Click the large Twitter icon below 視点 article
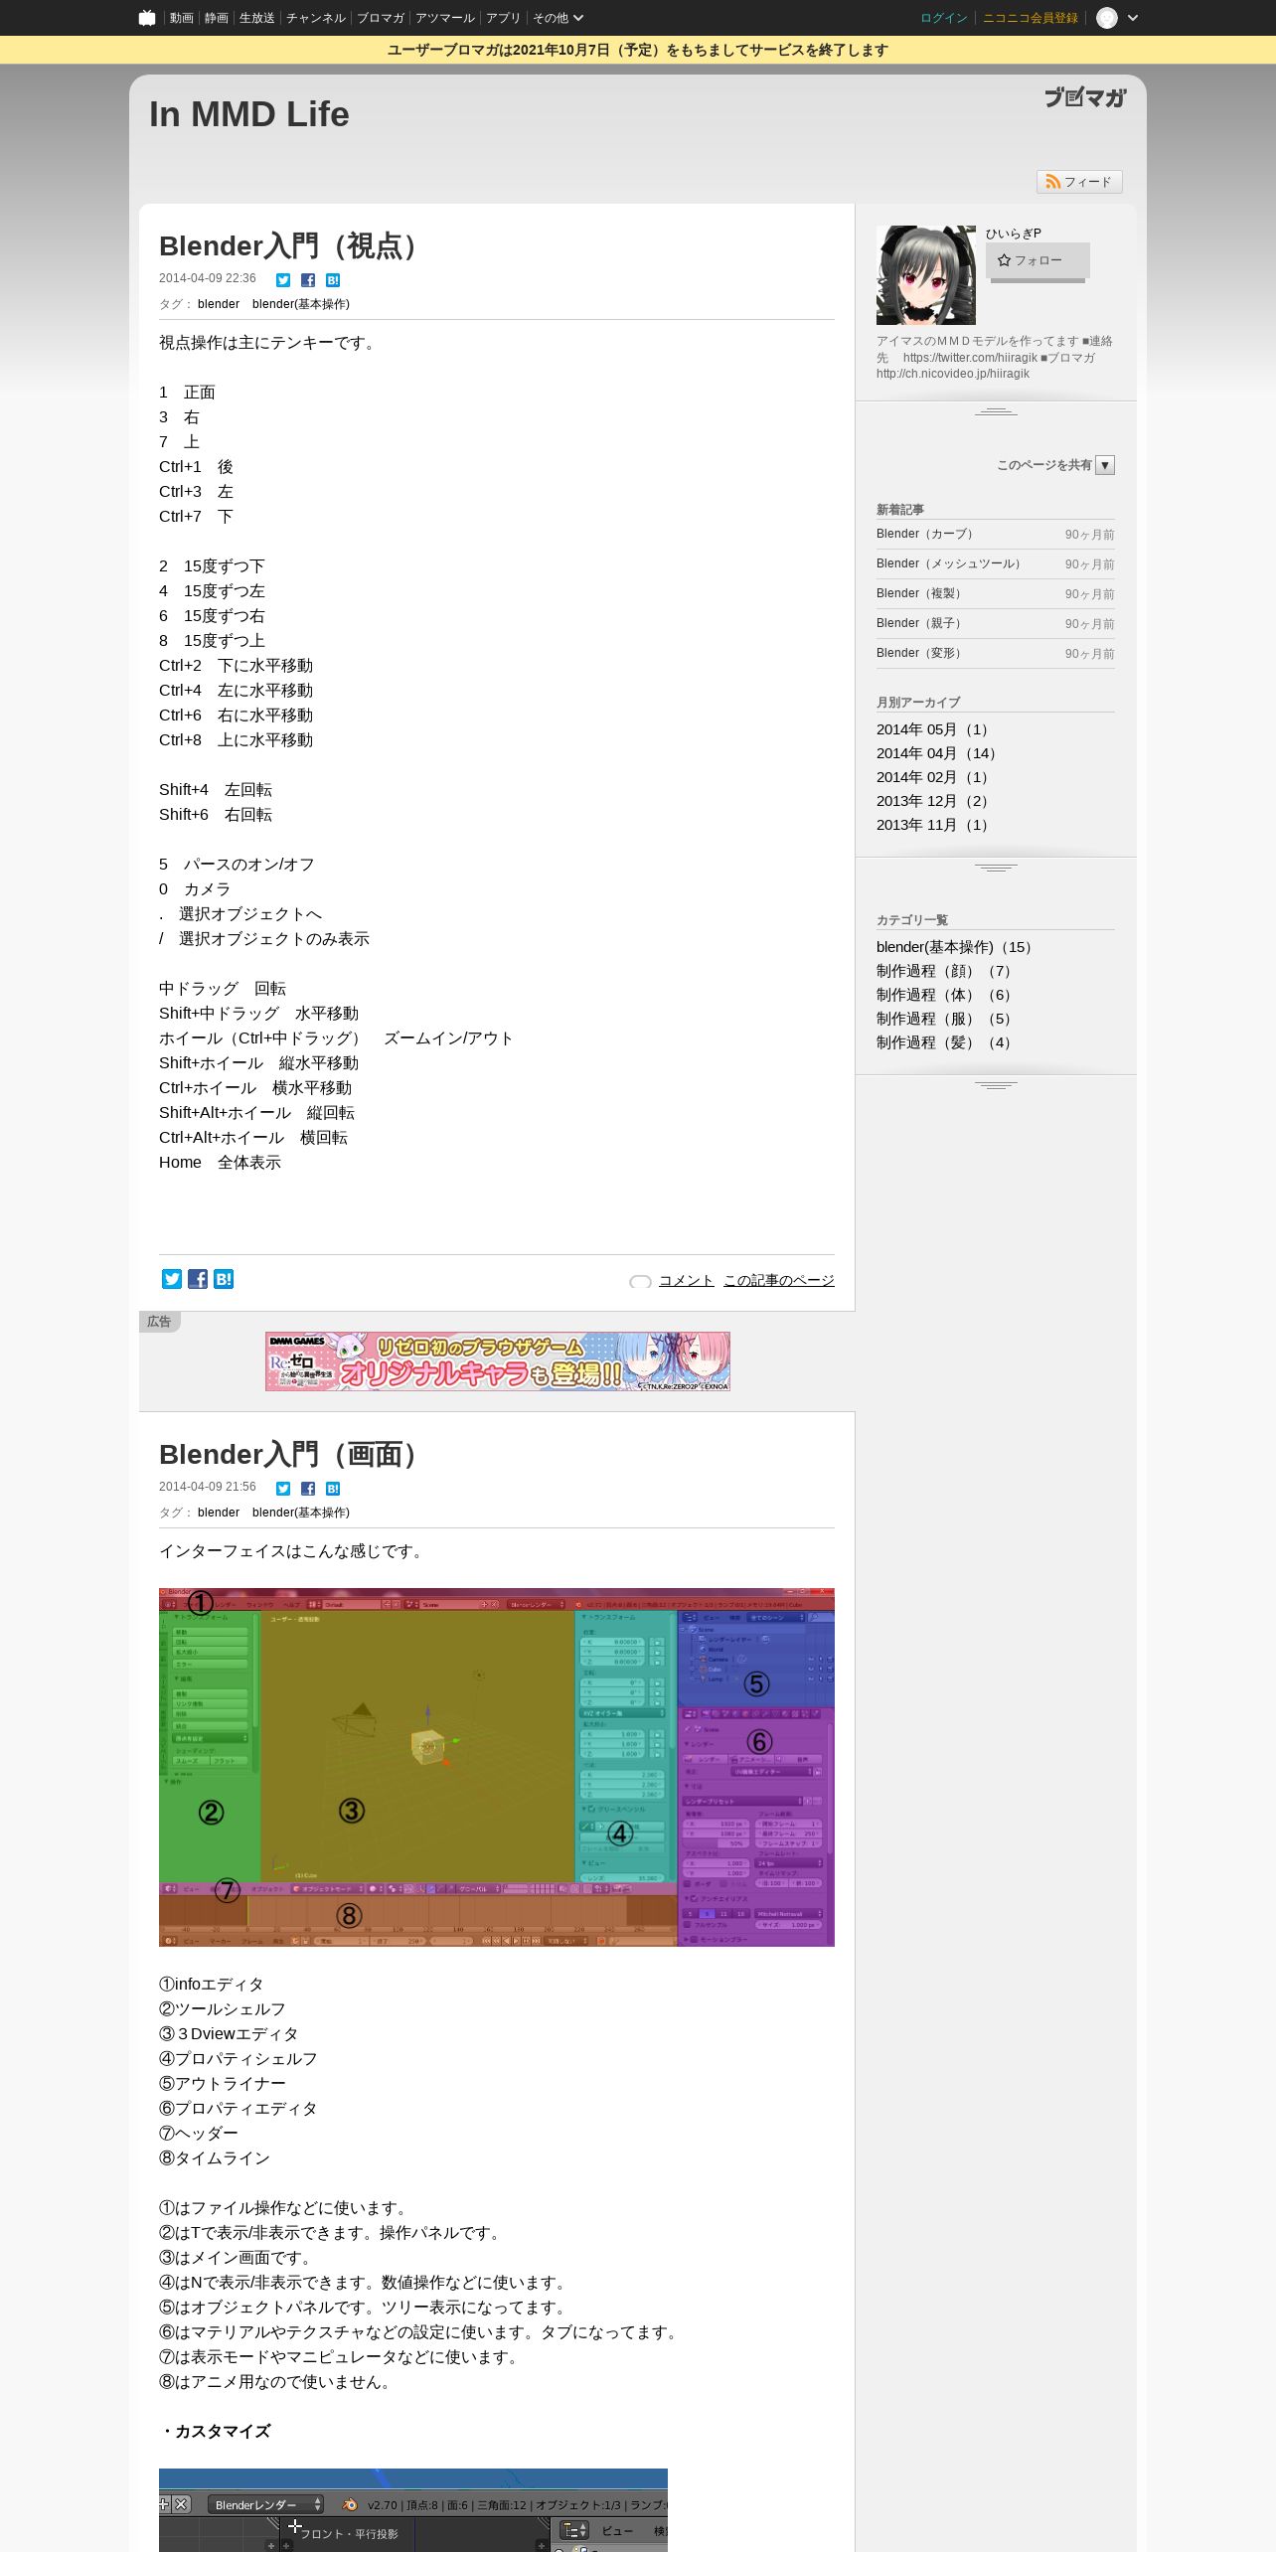Image resolution: width=1276 pixels, height=2552 pixels. click(x=172, y=1279)
